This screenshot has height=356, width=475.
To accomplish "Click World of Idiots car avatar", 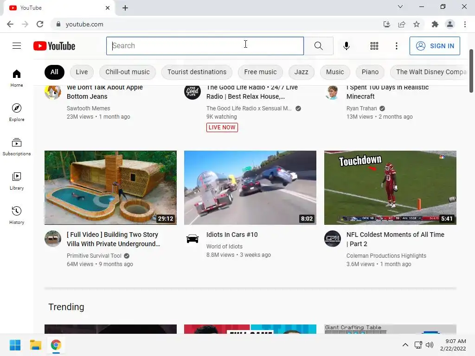I will (x=193, y=239).
